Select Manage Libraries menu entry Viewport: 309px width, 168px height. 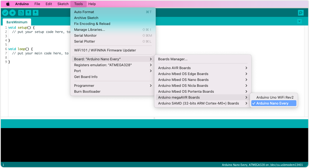click(x=89, y=30)
